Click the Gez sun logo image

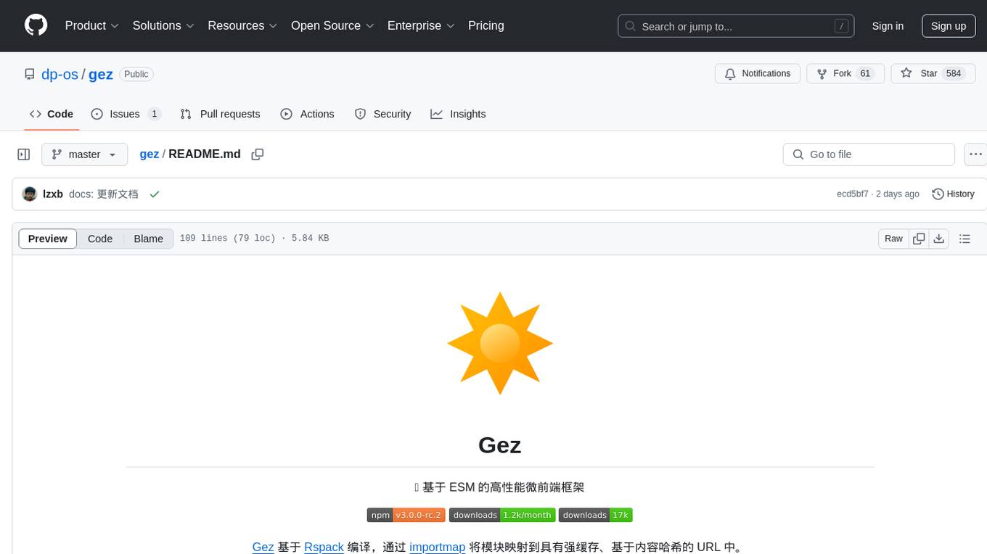point(500,343)
